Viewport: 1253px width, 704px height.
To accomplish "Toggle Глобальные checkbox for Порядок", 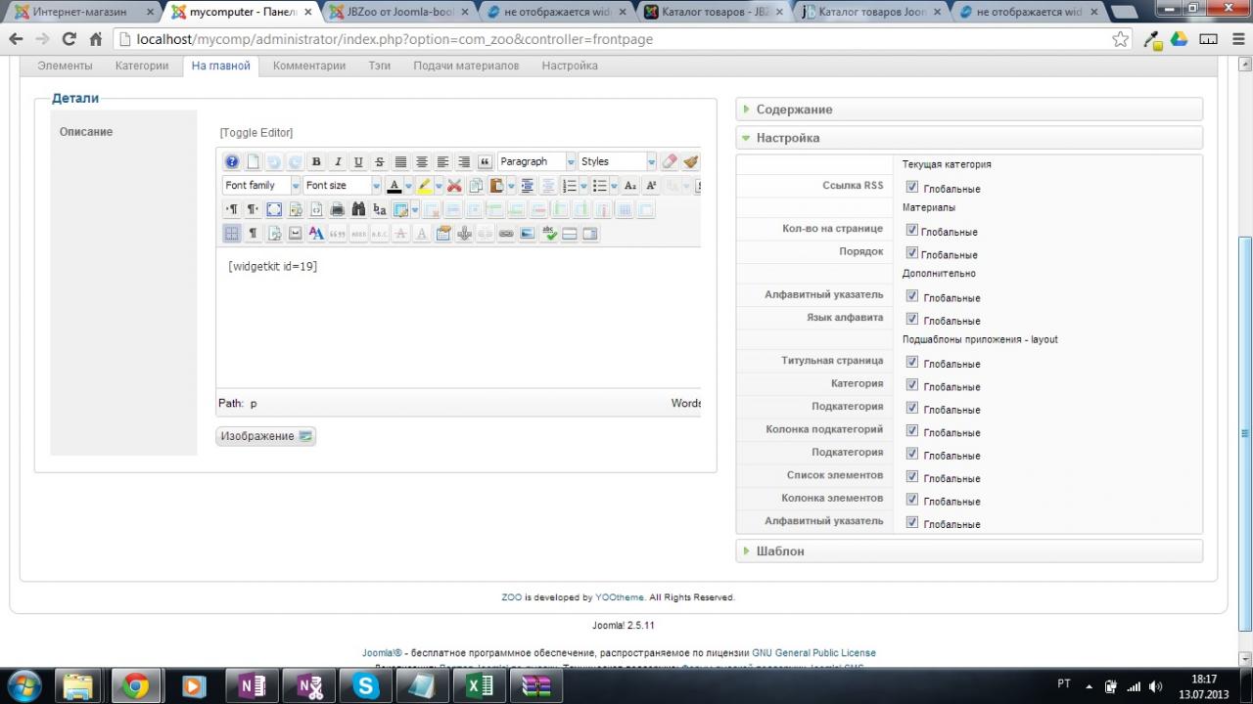I will pyautogui.click(x=912, y=253).
